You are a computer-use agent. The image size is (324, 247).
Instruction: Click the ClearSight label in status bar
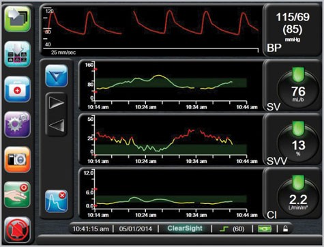[185, 229]
